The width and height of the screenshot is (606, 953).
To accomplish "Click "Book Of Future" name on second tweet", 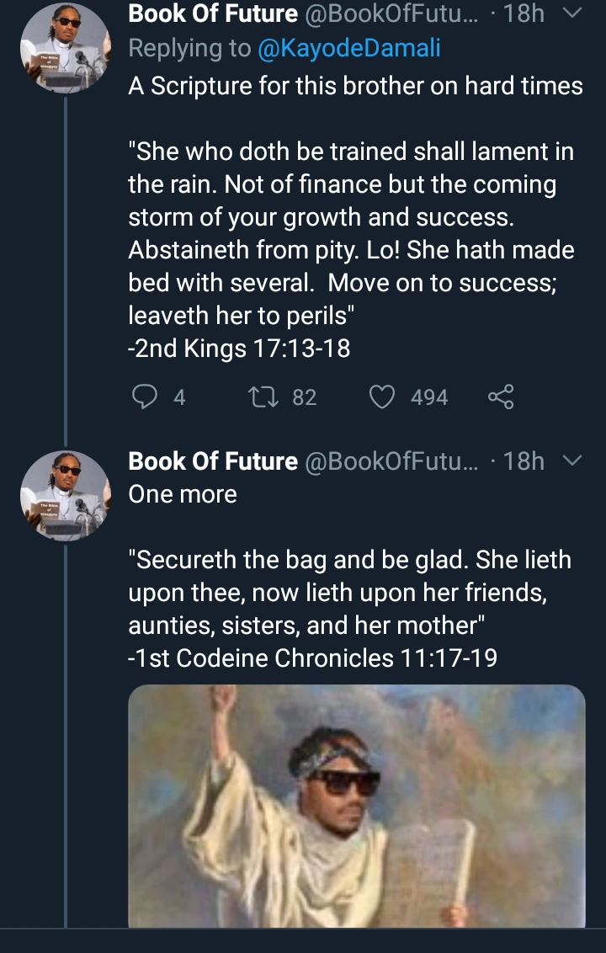I will coord(213,461).
